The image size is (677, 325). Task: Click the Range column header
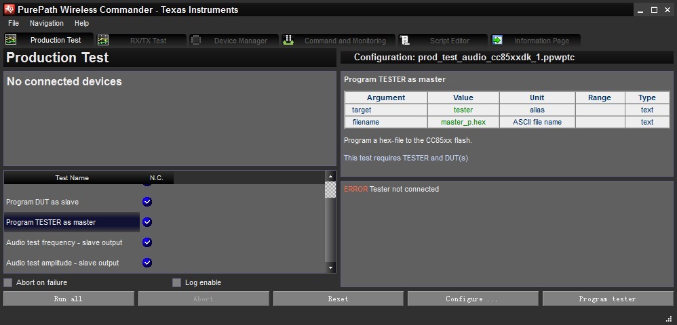pos(600,97)
